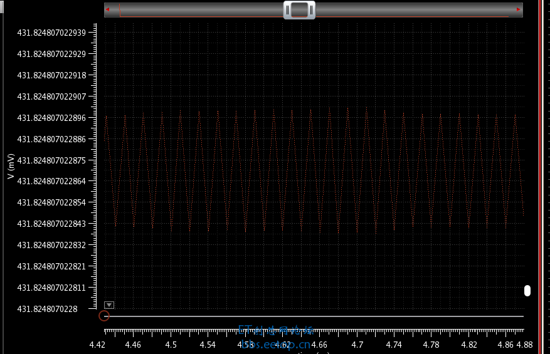Image resolution: width=550 pixels, height=354 pixels.
Task: Select the Y-axis label 431.824807022918
Action: coord(51,75)
